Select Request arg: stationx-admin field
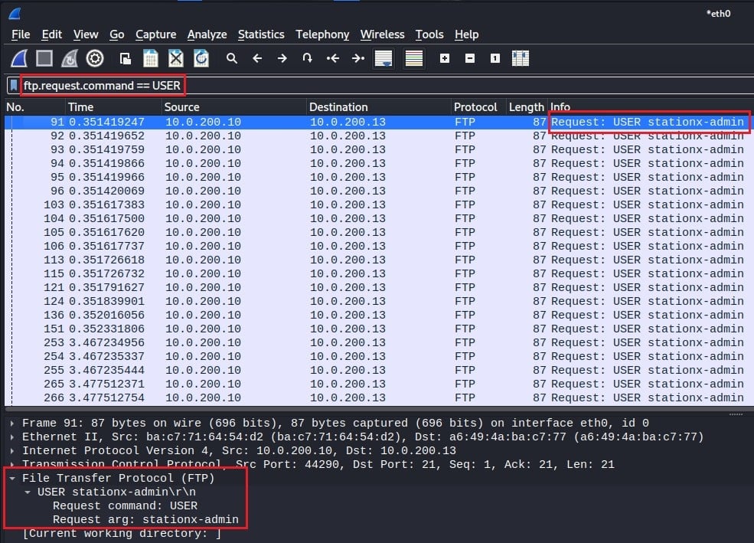The width and height of the screenshot is (754, 543). click(x=145, y=519)
